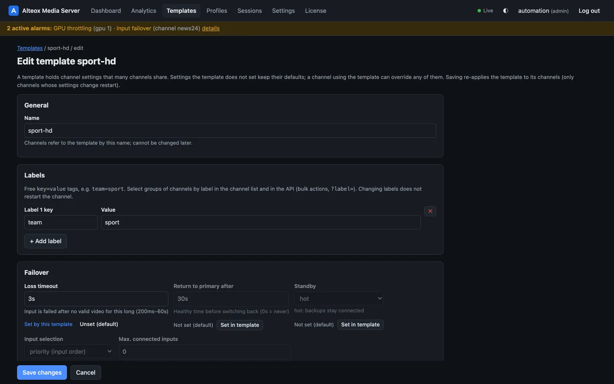614x384 pixels.
Task: Open the Standby dropdown
Action: [x=339, y=299]
